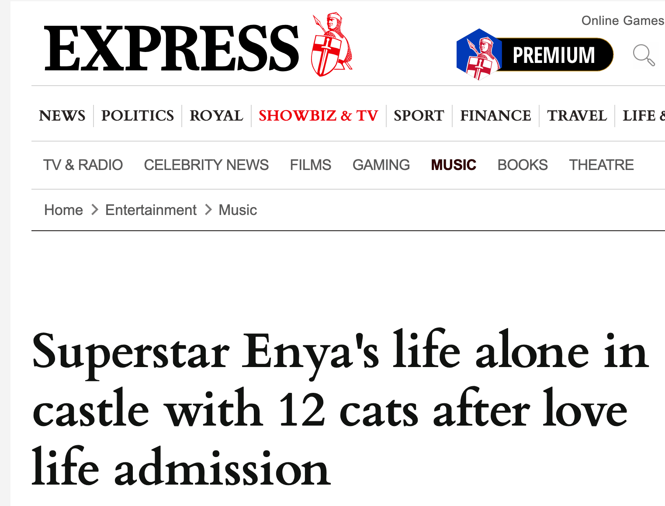Open the Finance section
The height and width of the screenshot is (506, 665).
pos(495,116)
